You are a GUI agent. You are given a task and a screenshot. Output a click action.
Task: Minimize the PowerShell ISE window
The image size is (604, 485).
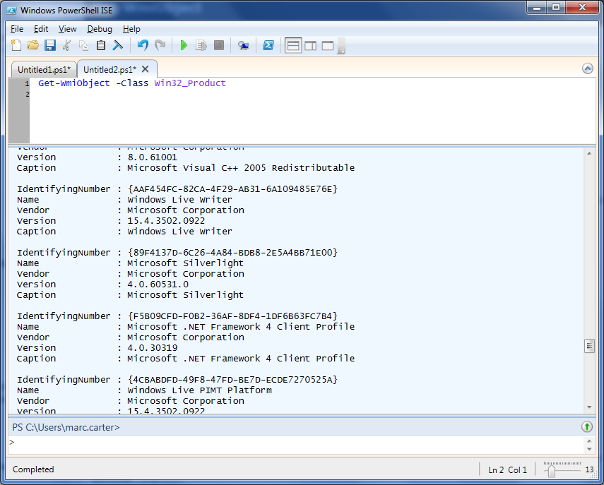point(537,7)
